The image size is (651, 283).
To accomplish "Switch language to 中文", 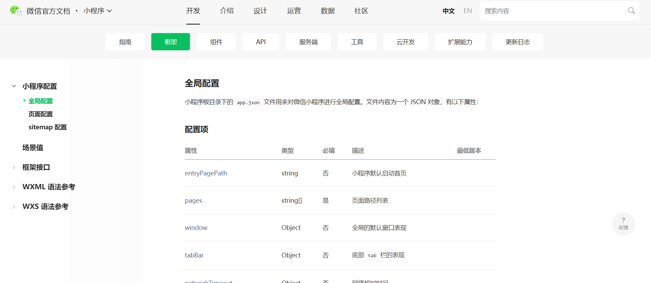I will pos(448,11).
